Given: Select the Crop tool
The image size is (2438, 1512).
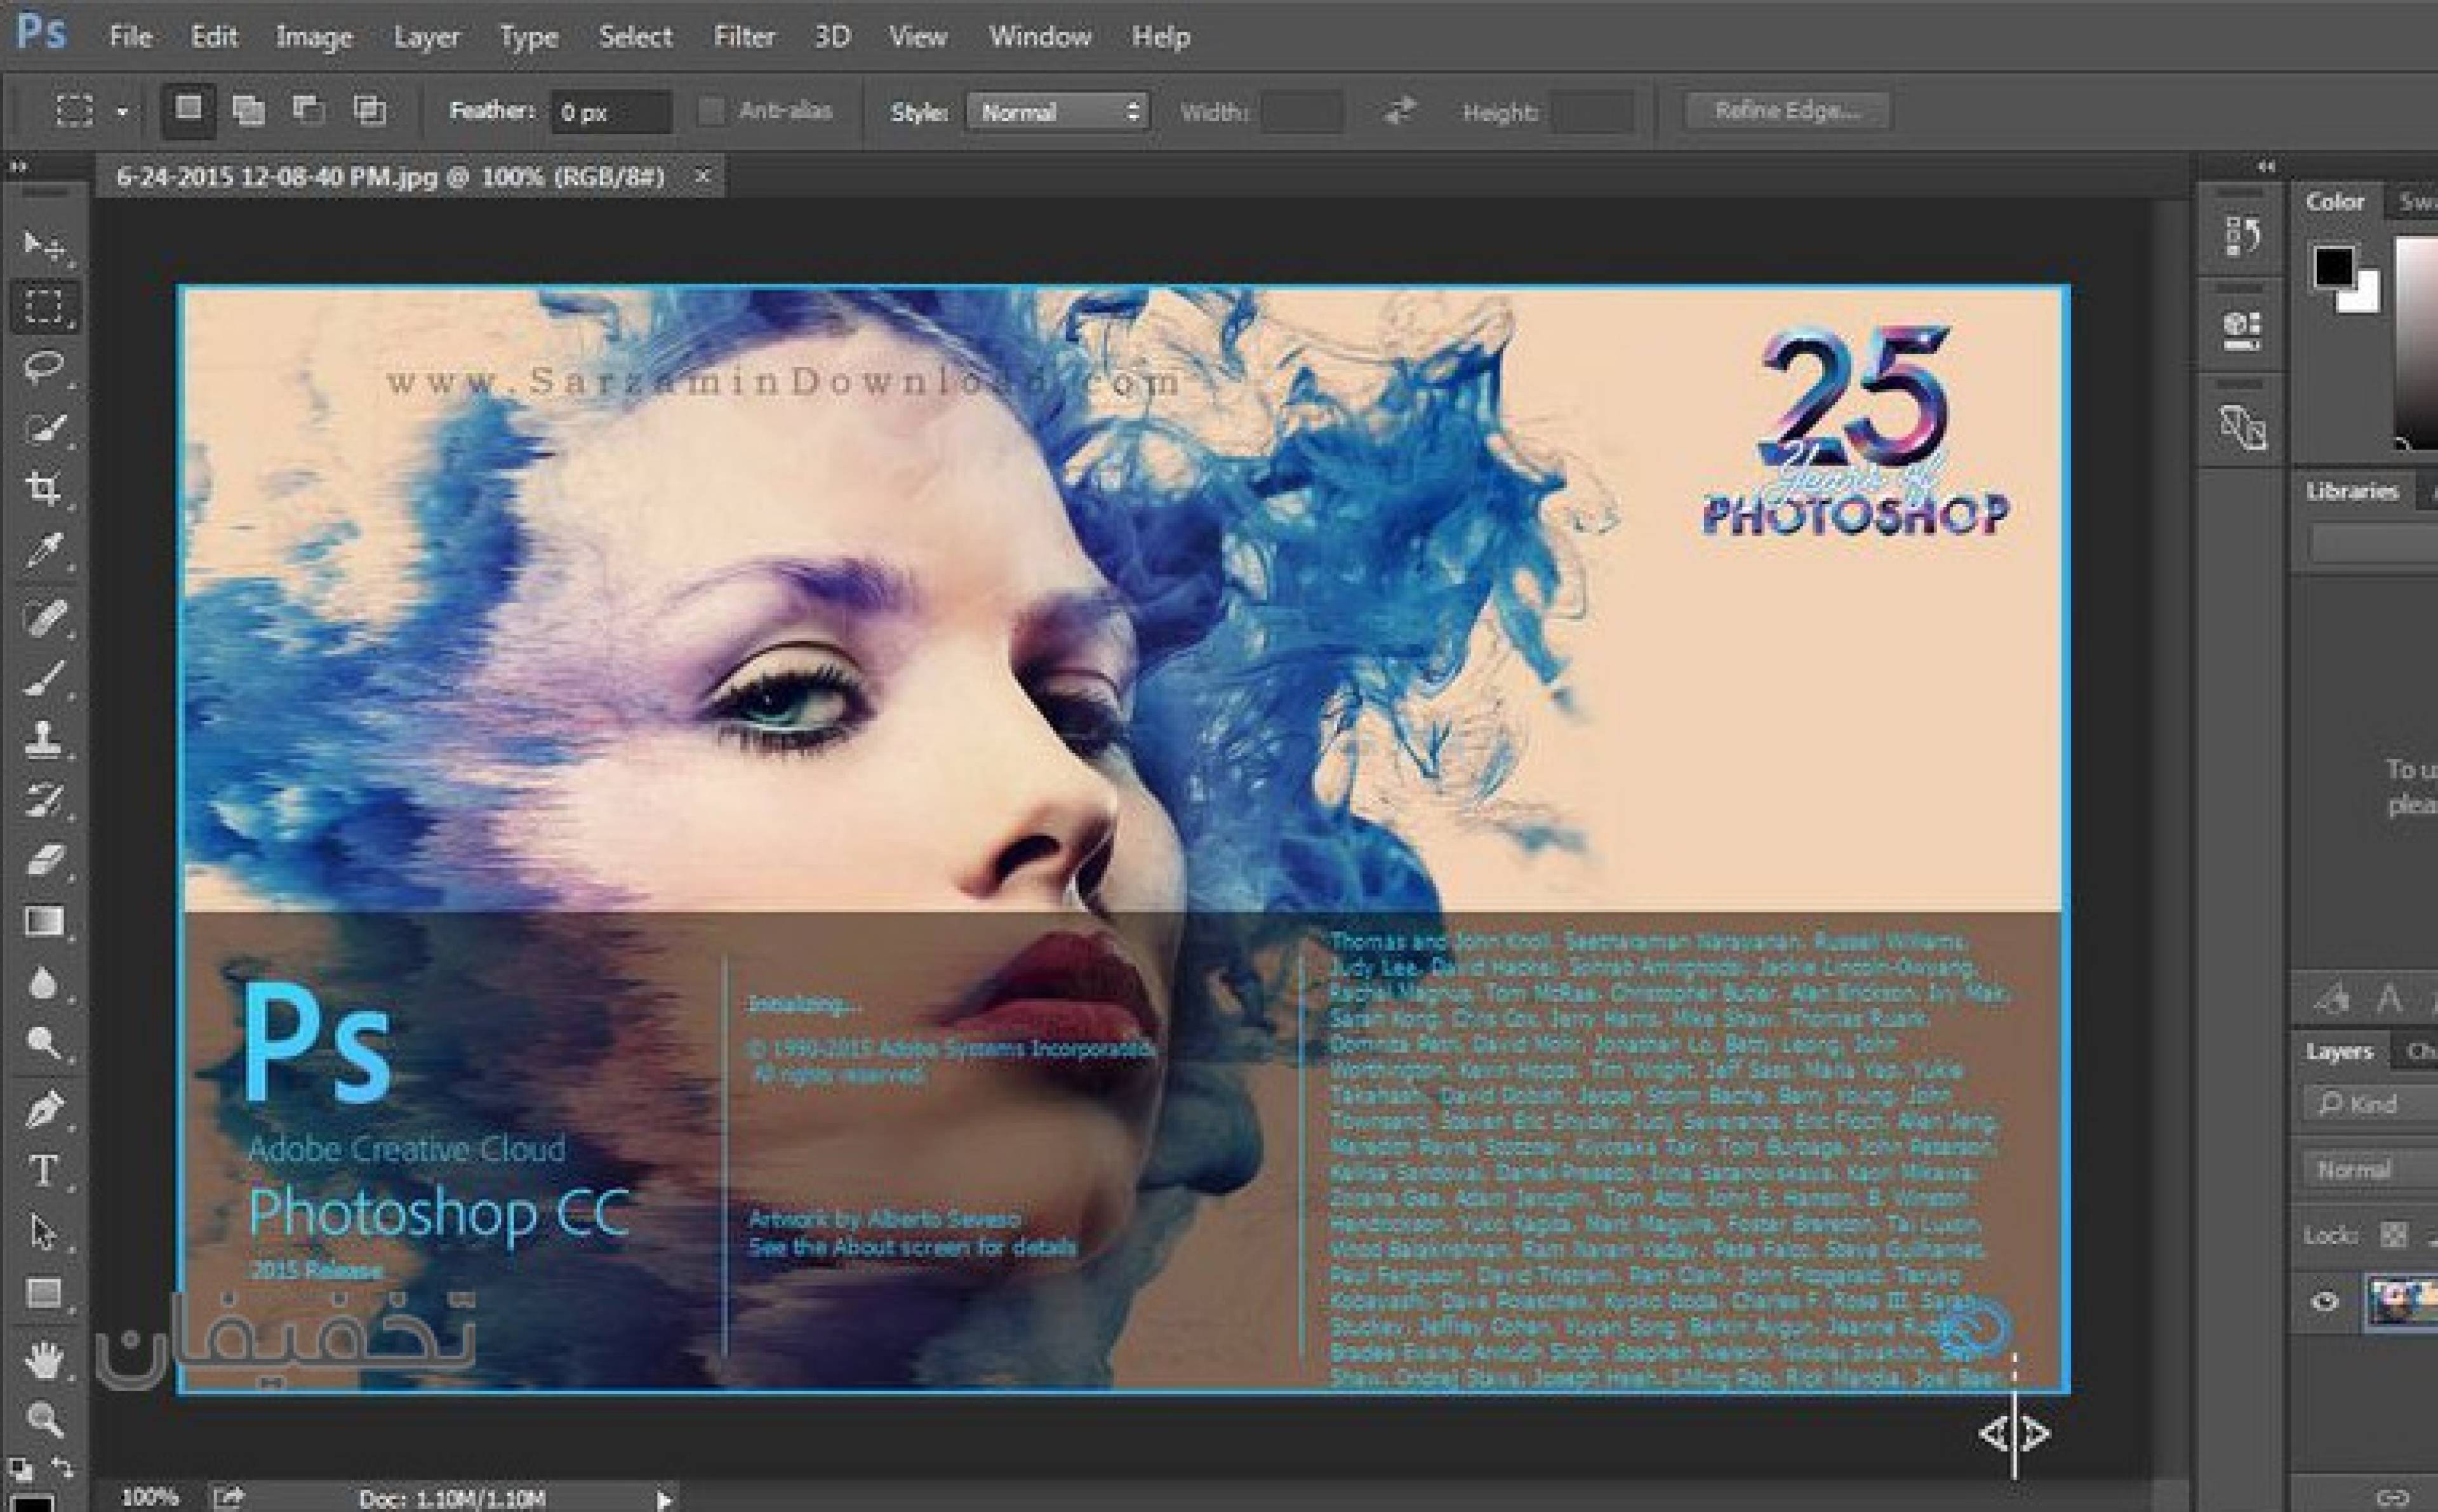Looking at the screenshot, I should (43, 489).
